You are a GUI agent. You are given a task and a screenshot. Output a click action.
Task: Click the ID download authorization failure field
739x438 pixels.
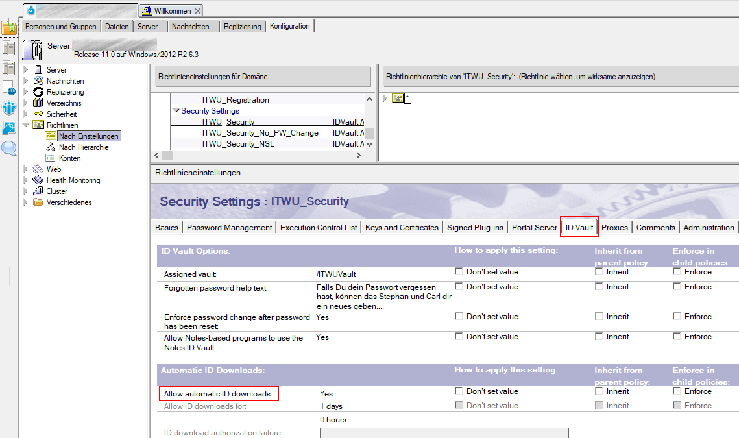point(444,433)
